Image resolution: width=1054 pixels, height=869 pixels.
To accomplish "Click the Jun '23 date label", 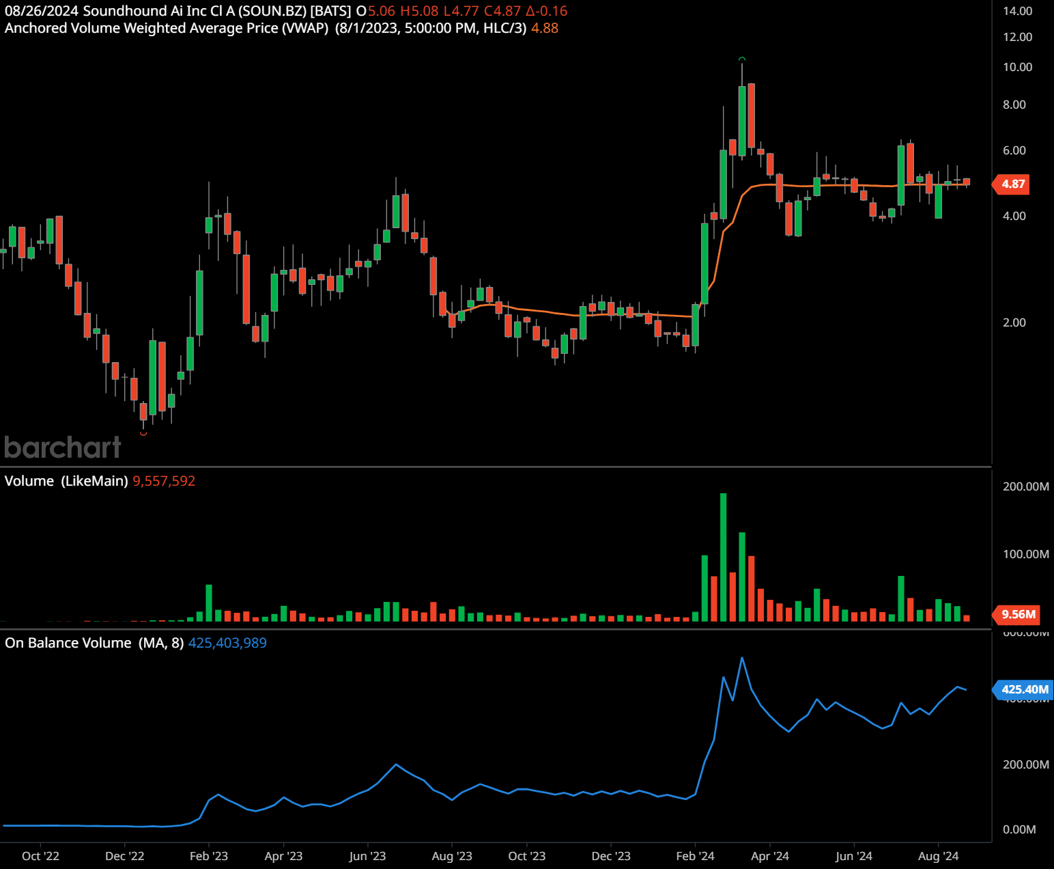I will 367,856.
